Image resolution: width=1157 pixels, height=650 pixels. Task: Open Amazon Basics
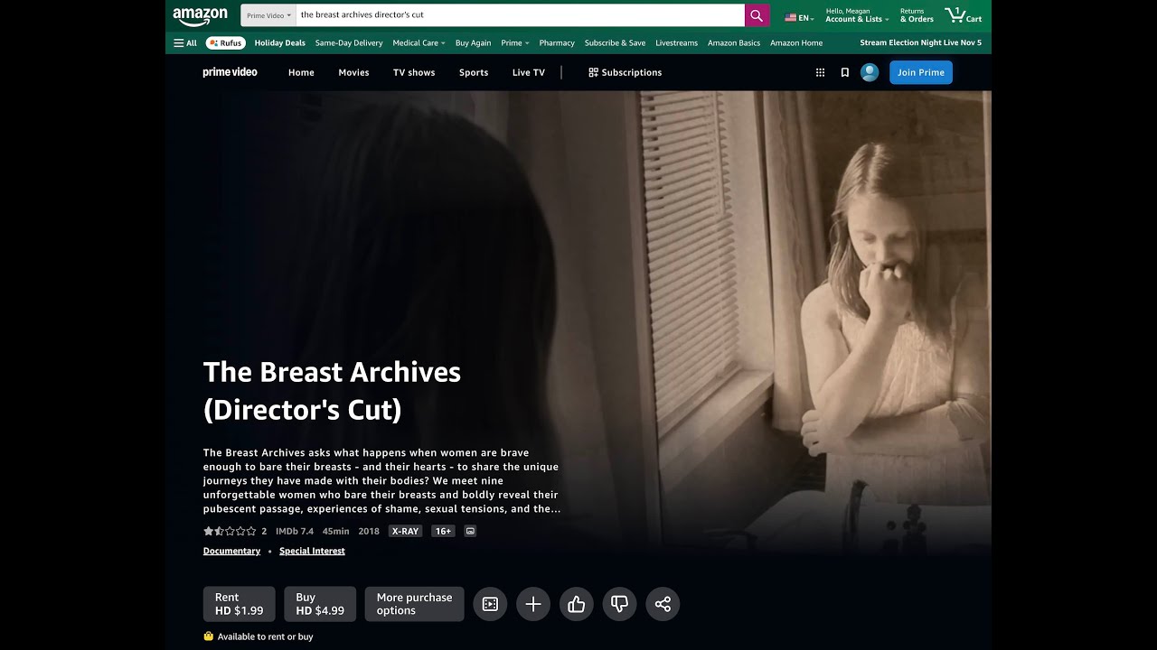(x=734, y=42)
